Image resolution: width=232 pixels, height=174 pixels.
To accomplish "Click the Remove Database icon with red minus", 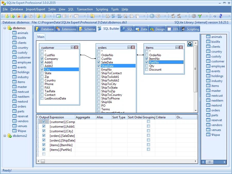I will [x=19, y=16].
